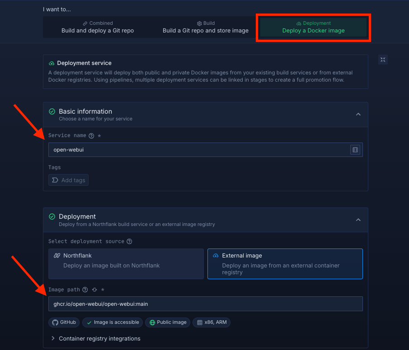
Task: Click the Service name help question icon
Action: [91, 136]
